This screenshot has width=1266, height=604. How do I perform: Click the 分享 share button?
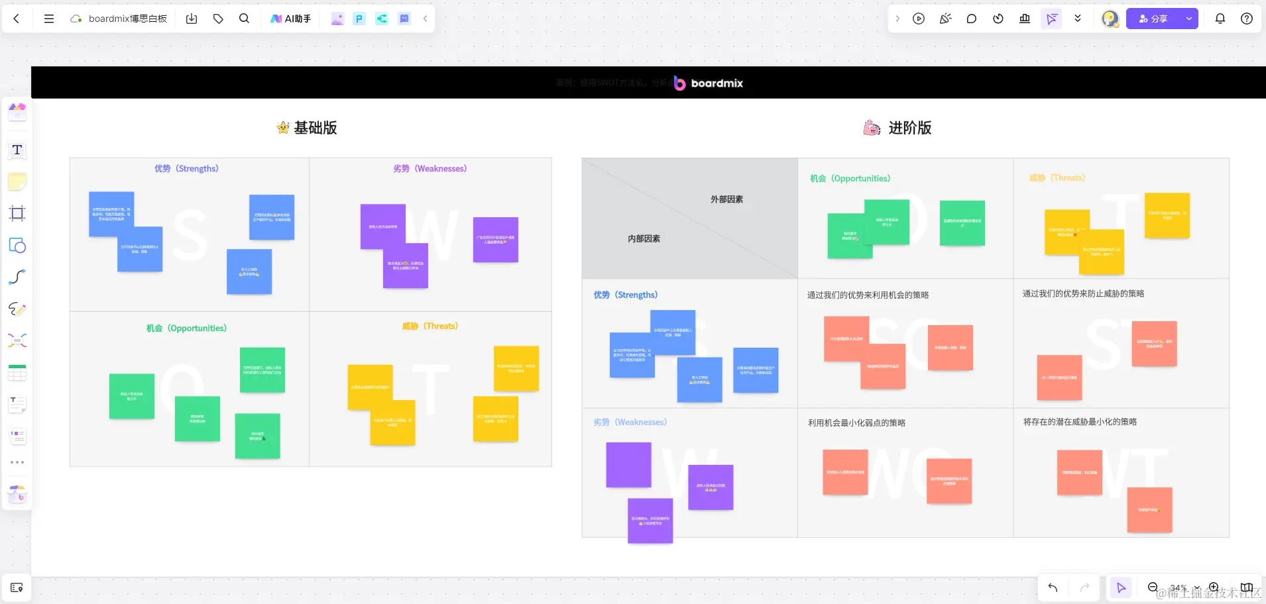[x=1153, y=19]
